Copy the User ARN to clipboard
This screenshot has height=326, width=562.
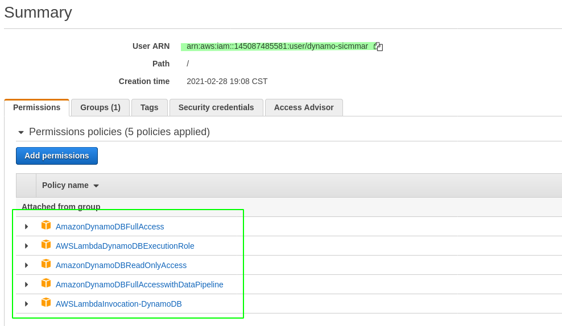click(x=378, y=47)
